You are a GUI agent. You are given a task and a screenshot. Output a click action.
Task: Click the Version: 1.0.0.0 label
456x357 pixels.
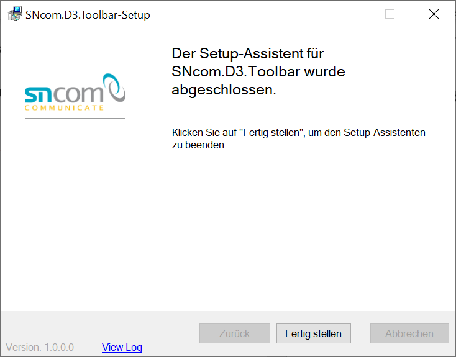pyautogui.click(x=40, y=347)
